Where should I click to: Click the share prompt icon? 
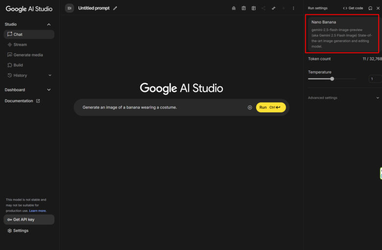click(x=263, y=8)
